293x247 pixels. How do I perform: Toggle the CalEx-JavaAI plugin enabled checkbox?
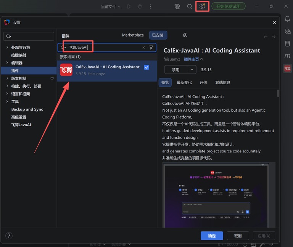click(x=146, y=67)
